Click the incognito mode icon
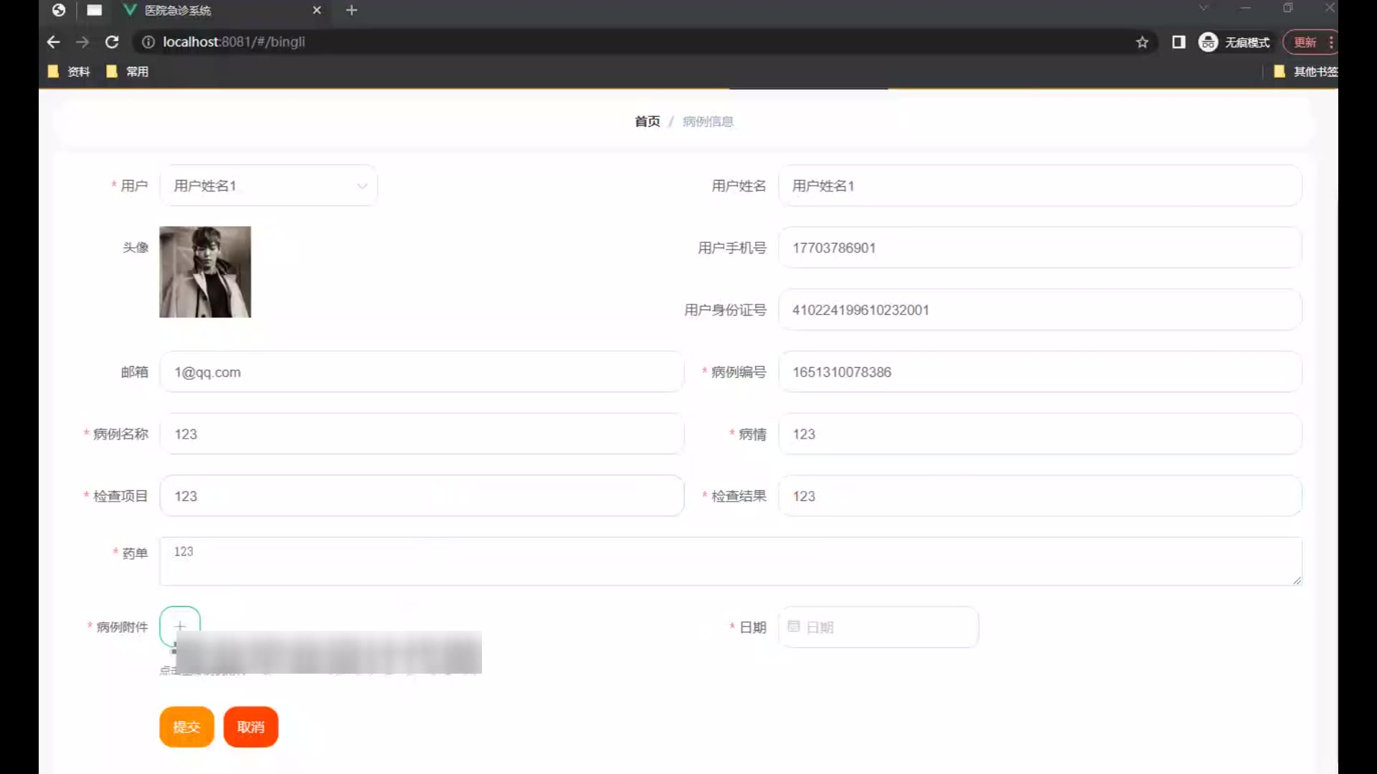Screen dimensions: 1377x774 (1208, 42)
